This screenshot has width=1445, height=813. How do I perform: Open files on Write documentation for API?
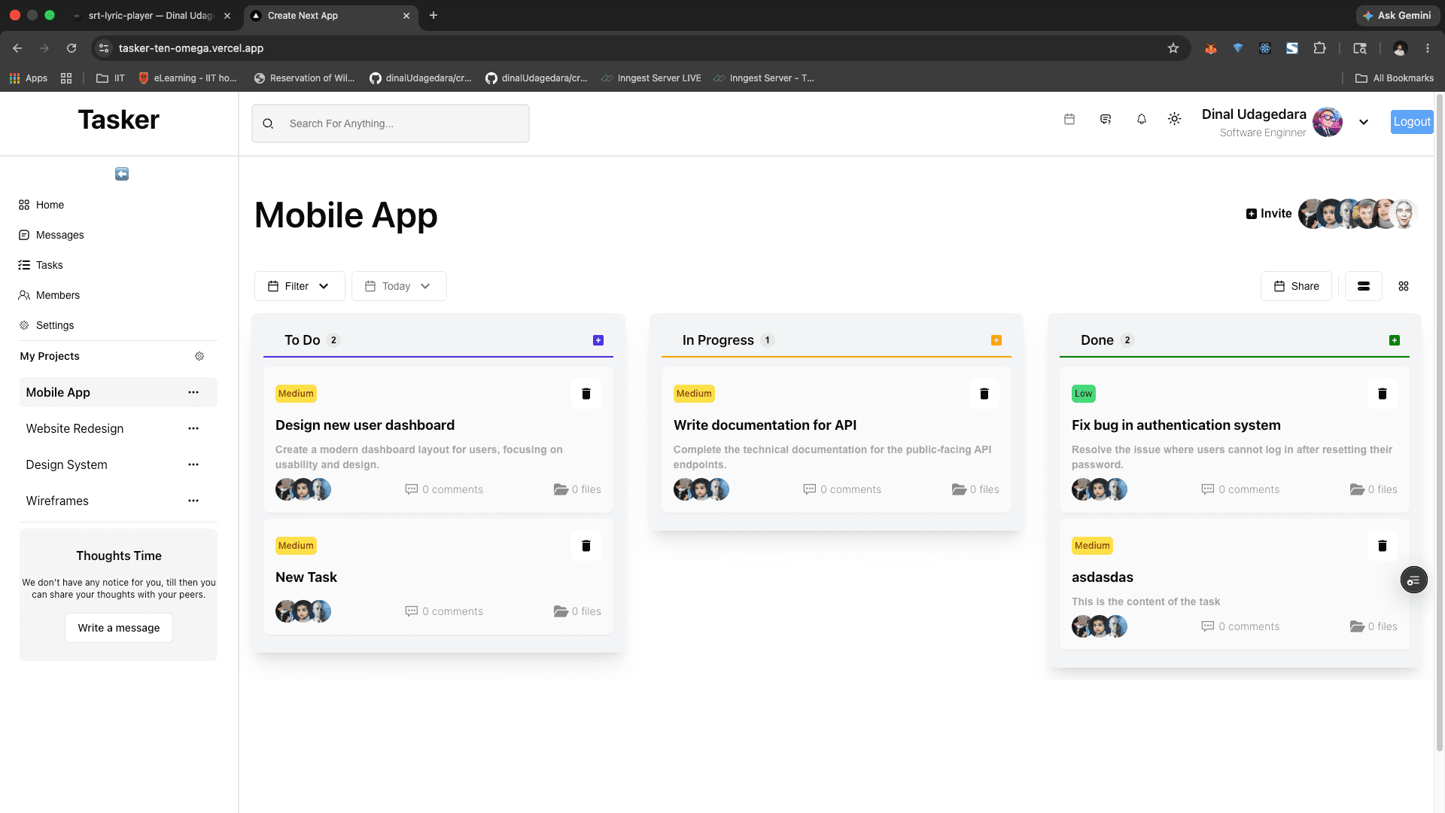tap(975, 489)
